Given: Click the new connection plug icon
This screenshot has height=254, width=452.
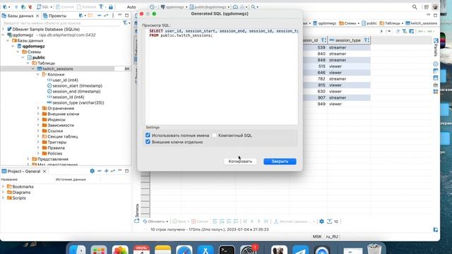Looking at the screenshot, I should [5, 6].
